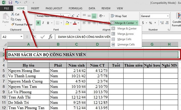This screenshot has width=181, height=110.
Task: Click the Cut button
Action: (x=15, y=14)
